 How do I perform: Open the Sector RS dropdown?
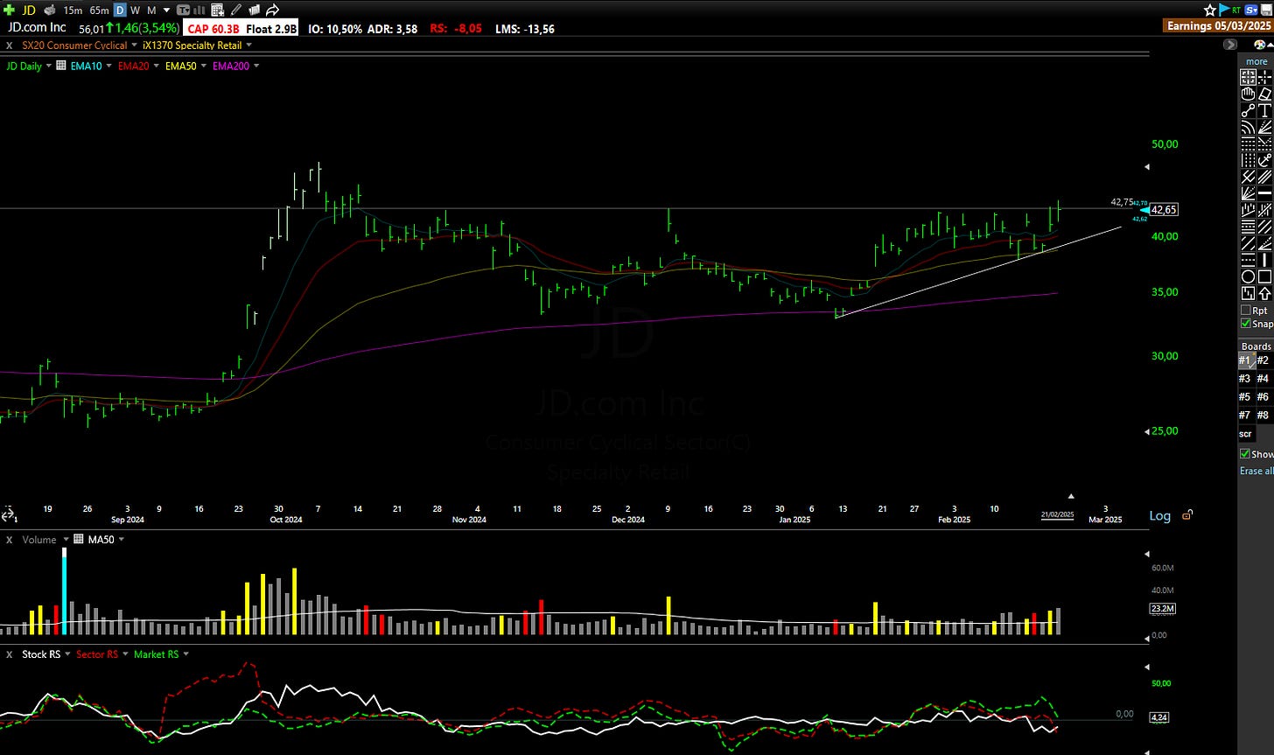(x=123, y=654)
